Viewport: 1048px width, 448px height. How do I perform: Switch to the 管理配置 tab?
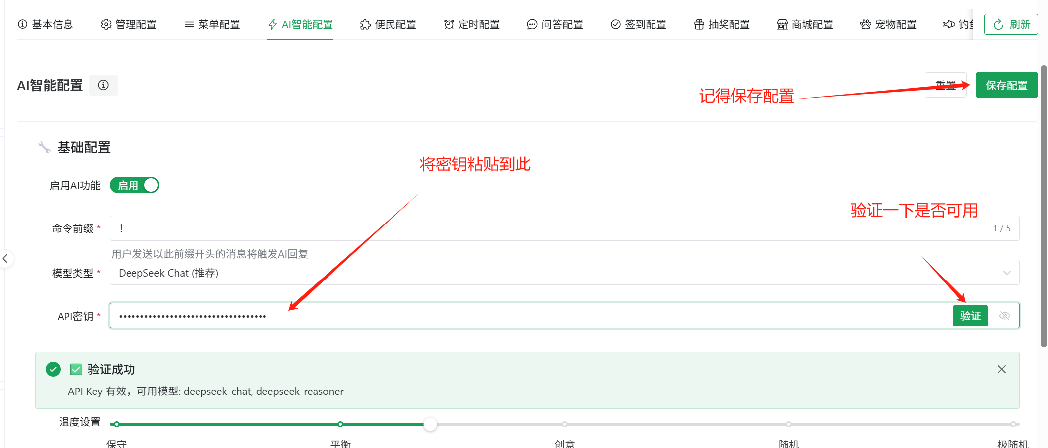[129, 24]
